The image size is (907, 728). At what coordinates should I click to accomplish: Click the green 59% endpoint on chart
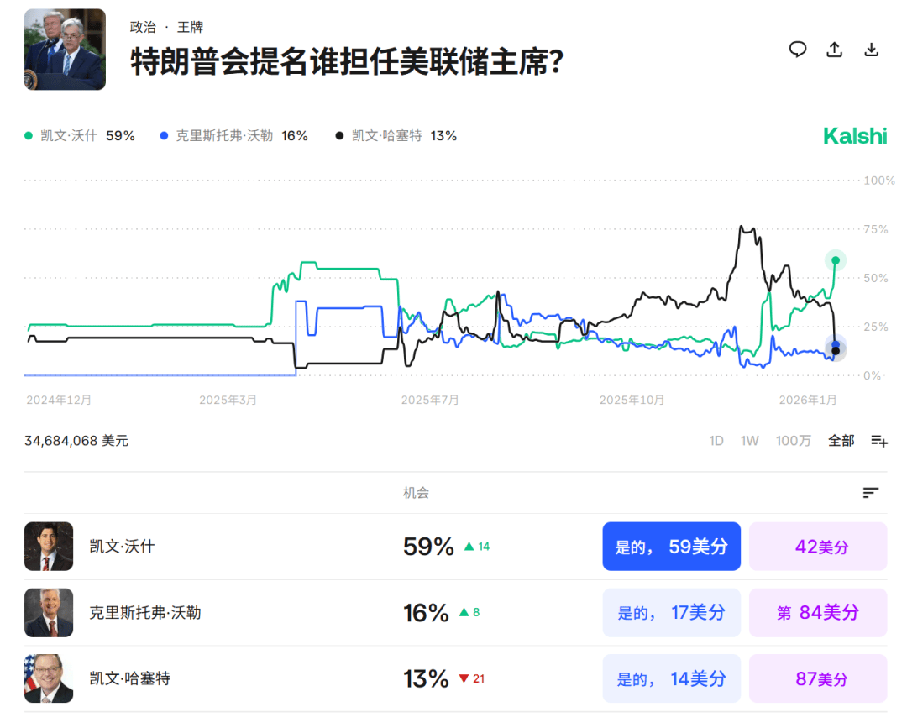[x=835, y=260]
